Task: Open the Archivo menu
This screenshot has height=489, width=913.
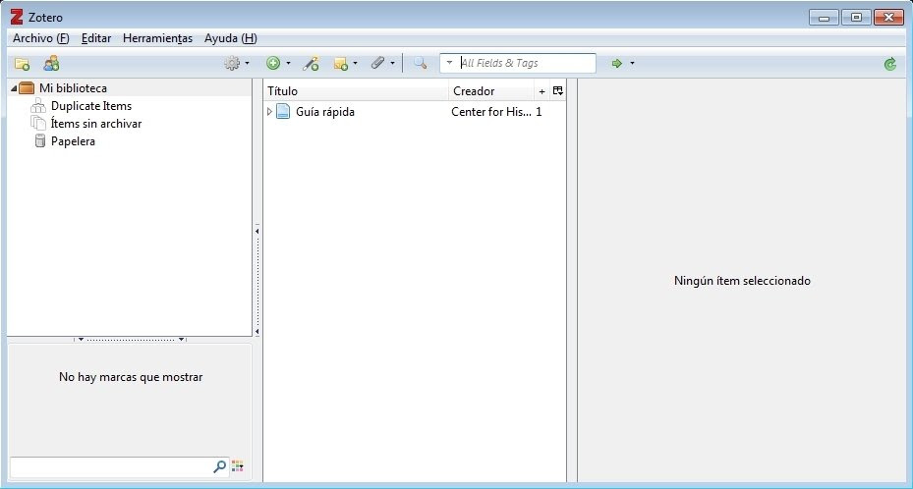Action: click(x=40, y=38)
